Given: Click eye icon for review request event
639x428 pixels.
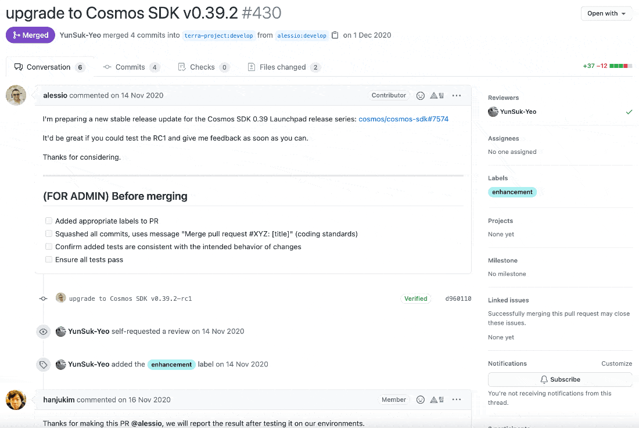Looking at the screenshot, I should click(x=43, y=332).
